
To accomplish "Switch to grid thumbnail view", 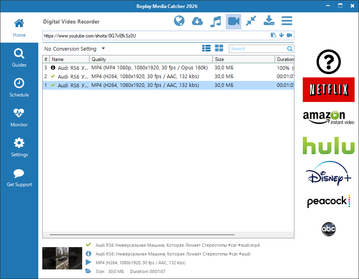I will pyautogui.click(x=219, y=49).
